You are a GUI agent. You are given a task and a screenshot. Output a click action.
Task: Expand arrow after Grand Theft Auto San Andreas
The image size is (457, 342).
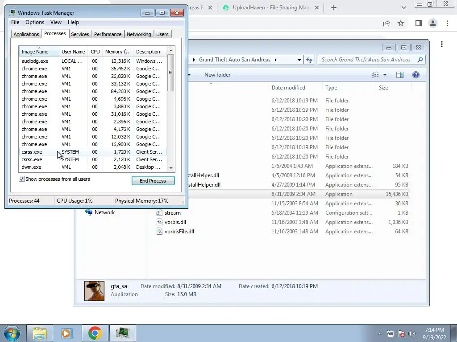coord(275,60)
